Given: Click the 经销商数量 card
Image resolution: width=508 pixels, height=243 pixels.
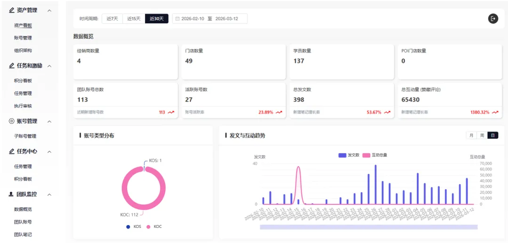Looking at the screenshot, I should tap(126, 62).
